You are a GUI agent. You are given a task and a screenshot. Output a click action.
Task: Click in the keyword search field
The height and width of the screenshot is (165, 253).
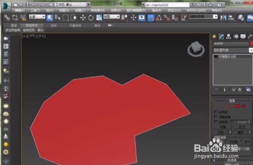(x=167, y=5)
